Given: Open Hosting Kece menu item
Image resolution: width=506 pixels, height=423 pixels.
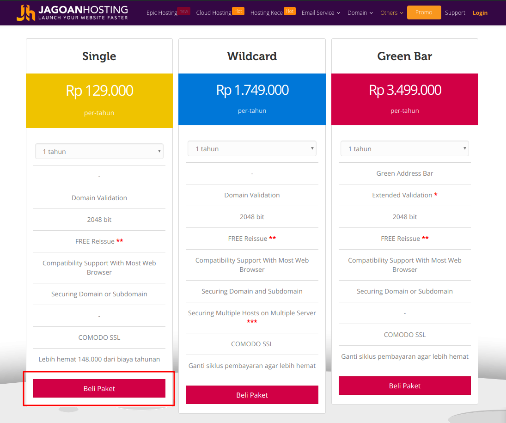Looking at the screenshot, I should (267, 13).
